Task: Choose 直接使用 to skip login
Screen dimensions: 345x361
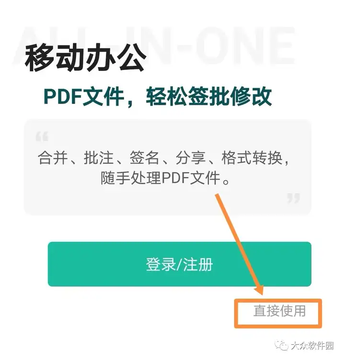Action: pyautogui.click(x=279, y=311)
